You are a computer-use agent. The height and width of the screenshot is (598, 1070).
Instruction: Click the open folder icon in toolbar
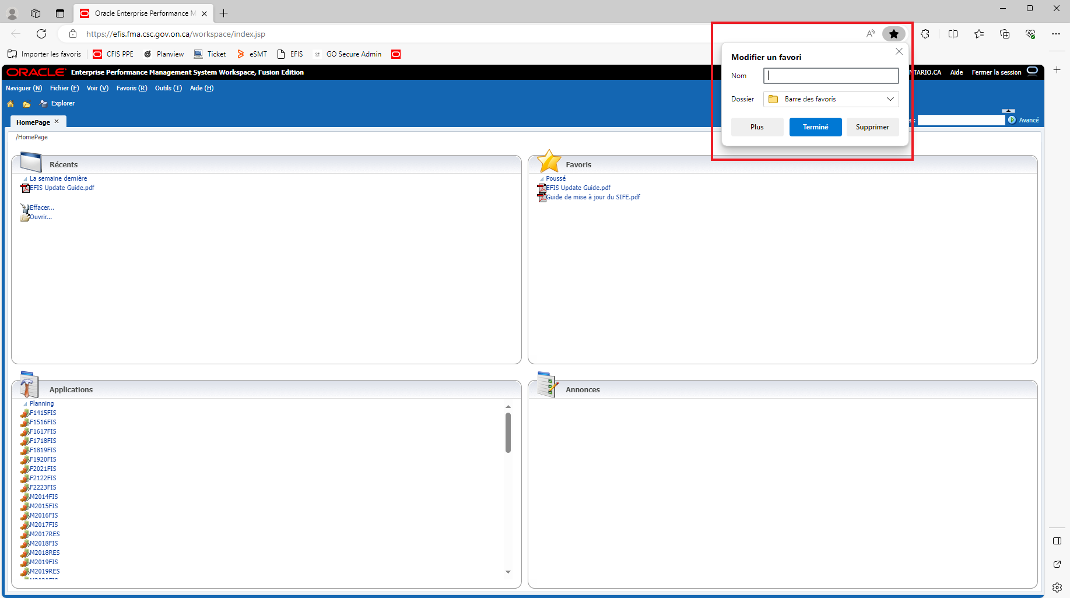click(27, 104)
